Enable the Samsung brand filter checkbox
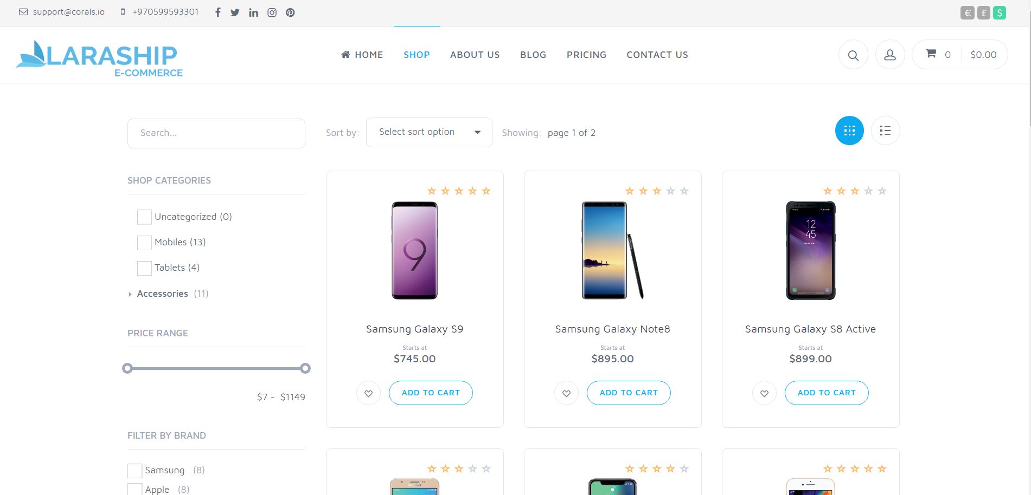Viewport: 1031px width, 495px height. pyautogui.click(x=135, y=471)
